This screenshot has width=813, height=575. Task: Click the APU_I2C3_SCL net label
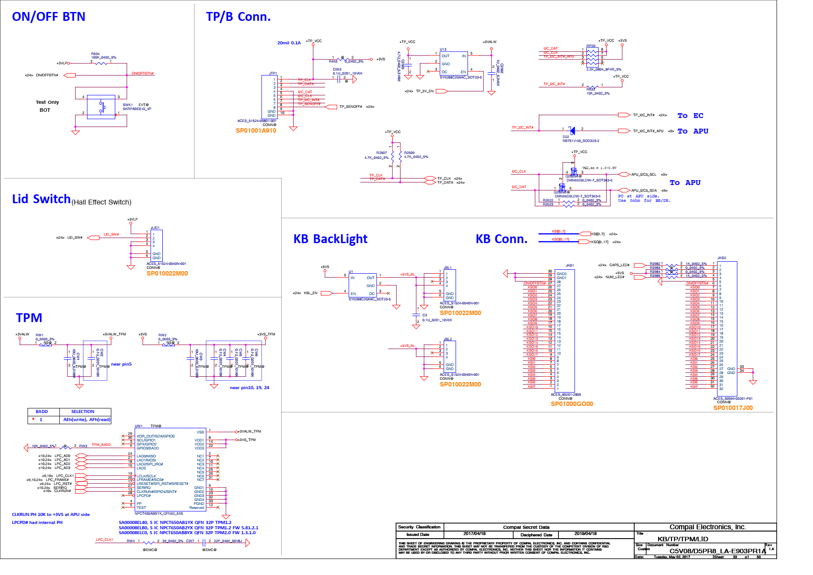pos(644,175)
